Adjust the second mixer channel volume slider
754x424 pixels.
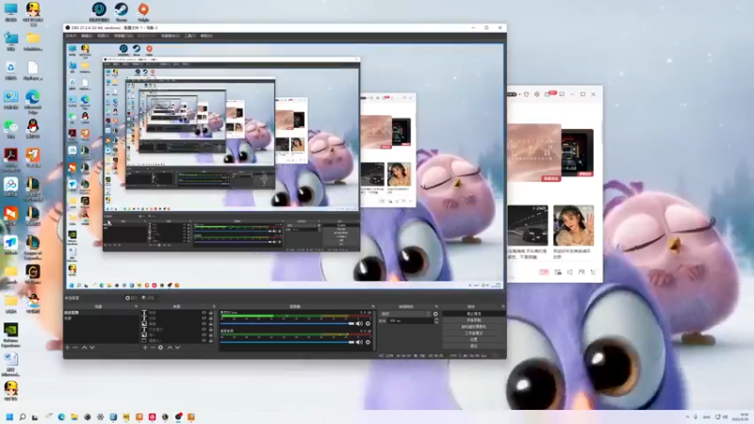pyautogui.click(x=287, y=342)
